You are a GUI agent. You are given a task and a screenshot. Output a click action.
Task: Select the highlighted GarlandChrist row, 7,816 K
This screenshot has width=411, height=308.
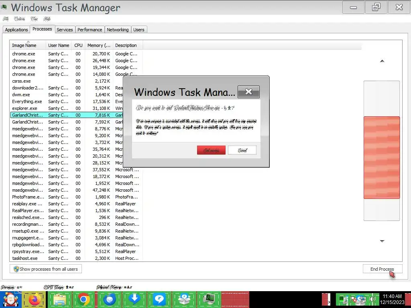click(x=67, y=115)
